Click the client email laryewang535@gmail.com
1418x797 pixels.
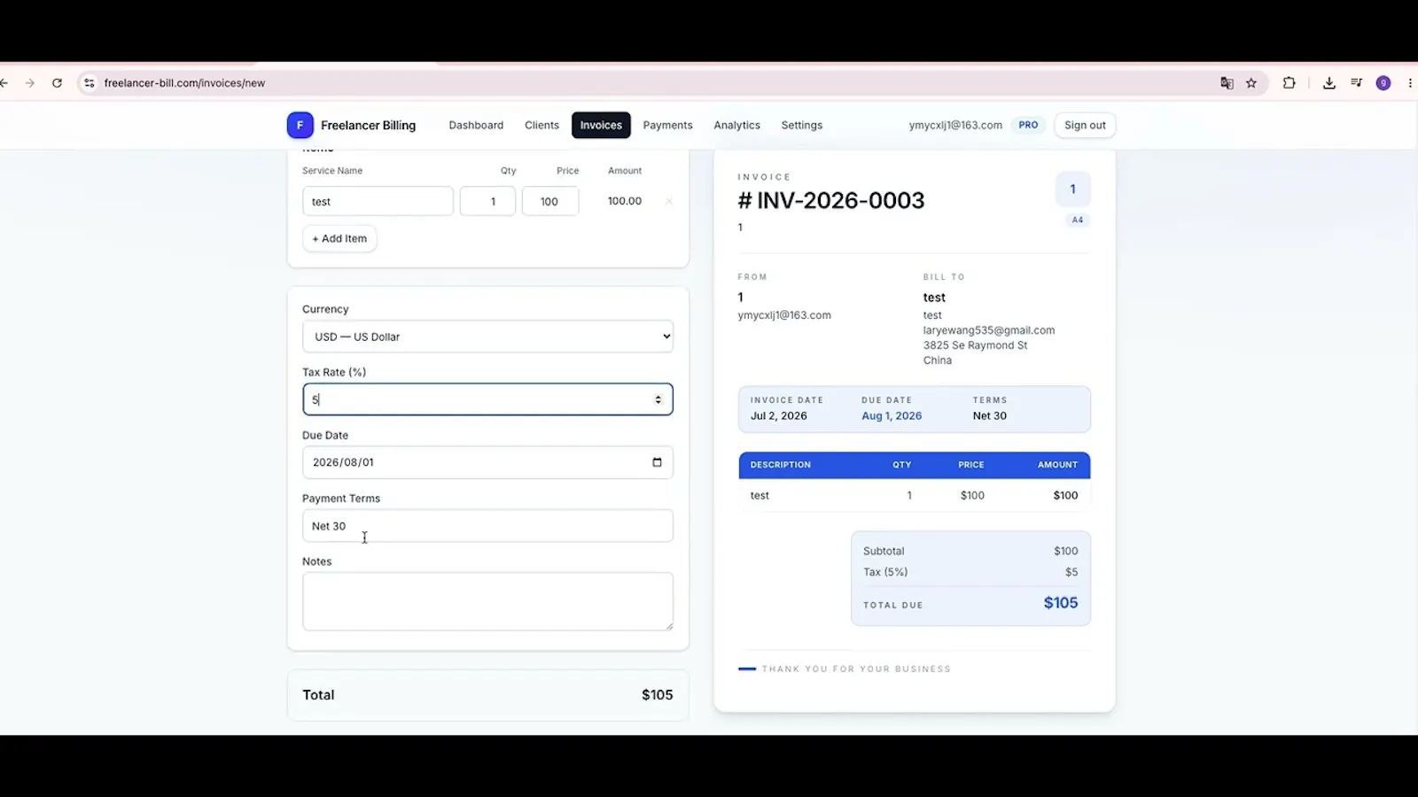pyautogui.click(x=989, y=330)
